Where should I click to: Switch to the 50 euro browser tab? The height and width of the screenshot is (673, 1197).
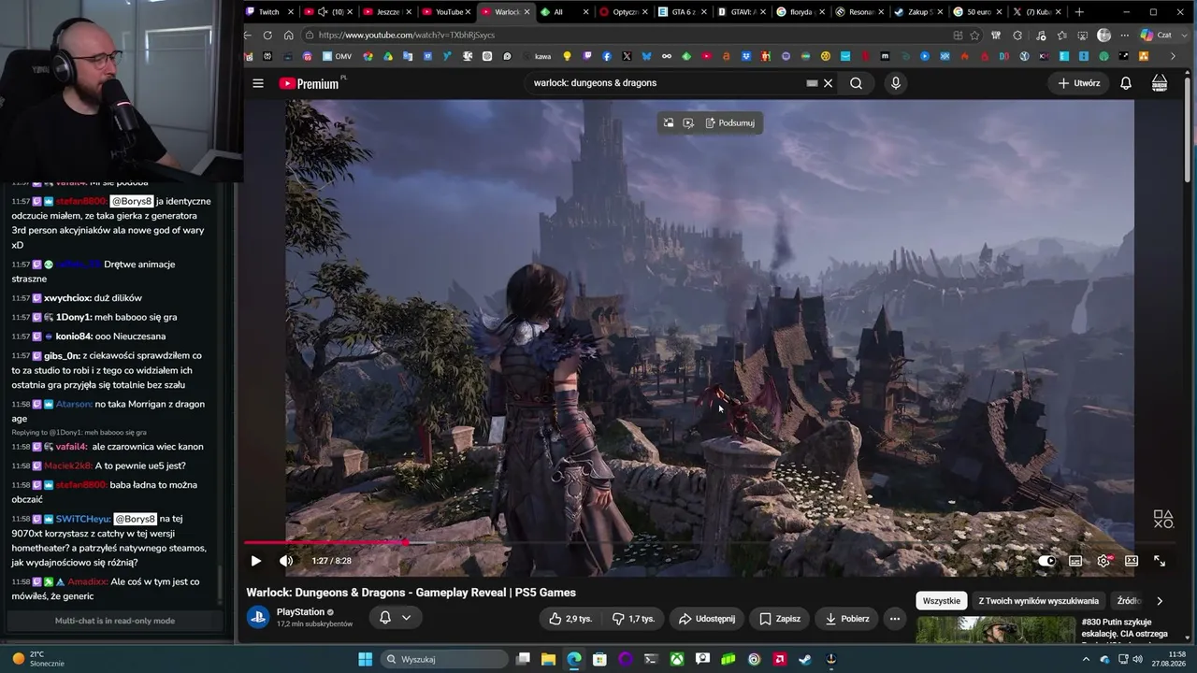click(978, 12)
